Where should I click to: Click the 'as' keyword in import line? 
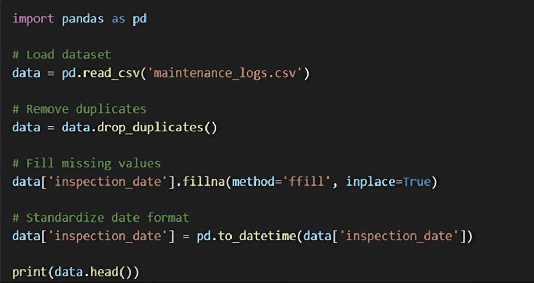click(118, 19)
